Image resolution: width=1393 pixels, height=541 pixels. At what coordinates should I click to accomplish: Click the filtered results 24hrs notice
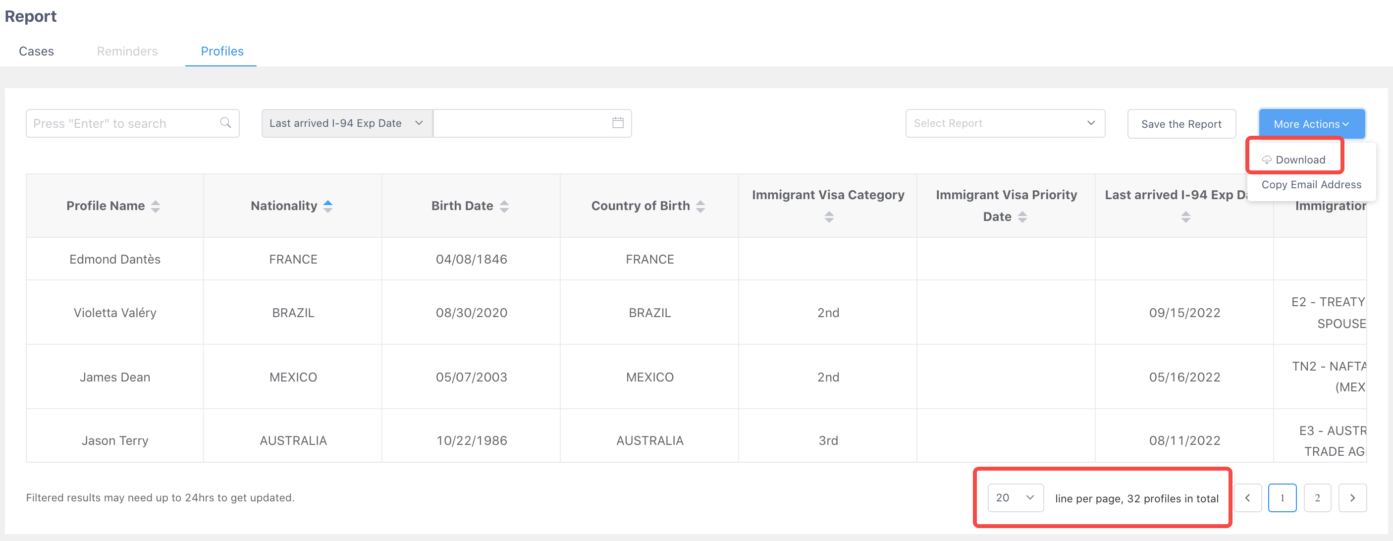pos(160,498)
